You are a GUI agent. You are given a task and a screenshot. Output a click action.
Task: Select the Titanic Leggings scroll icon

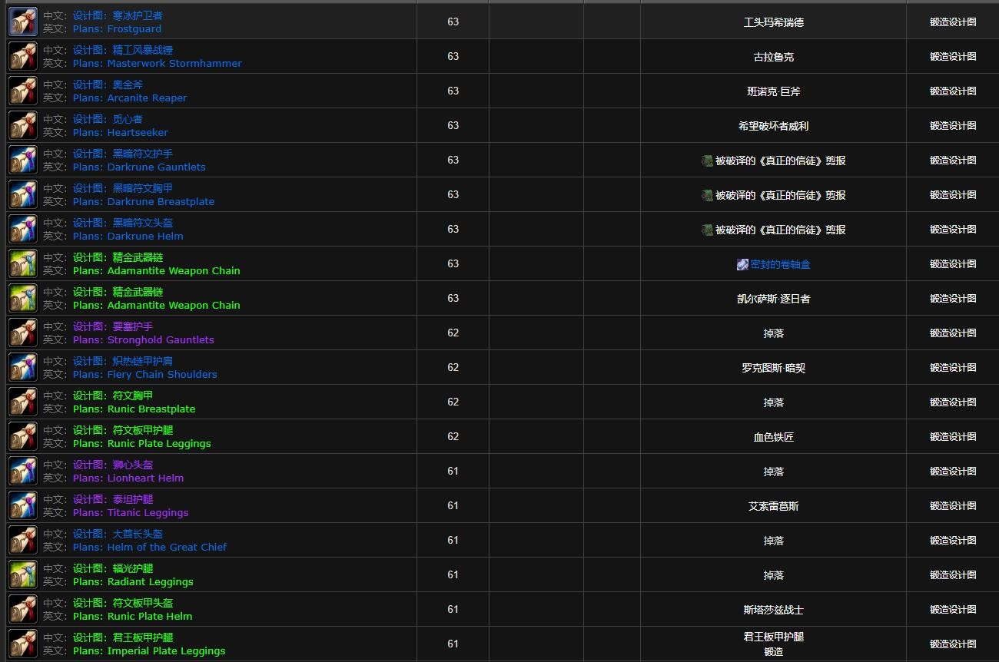pyautogui.click(x=23, y=506)
